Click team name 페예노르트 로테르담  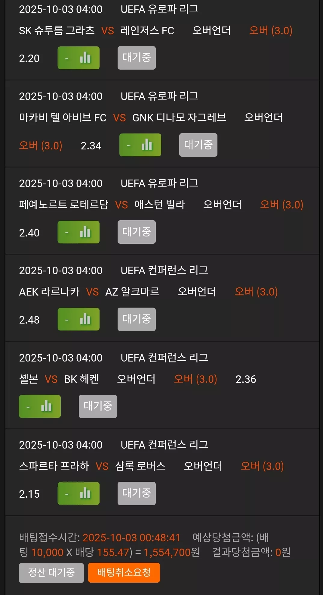[63, 205]
